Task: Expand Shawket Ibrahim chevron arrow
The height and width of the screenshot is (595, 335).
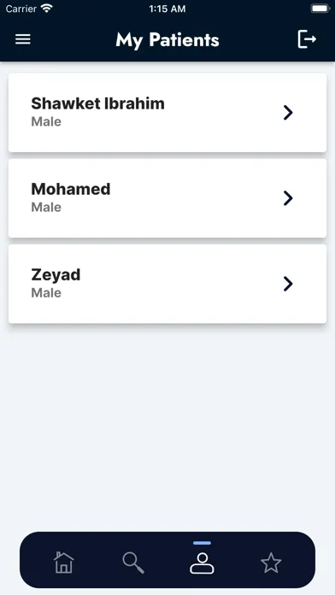Action: [288, 113]
